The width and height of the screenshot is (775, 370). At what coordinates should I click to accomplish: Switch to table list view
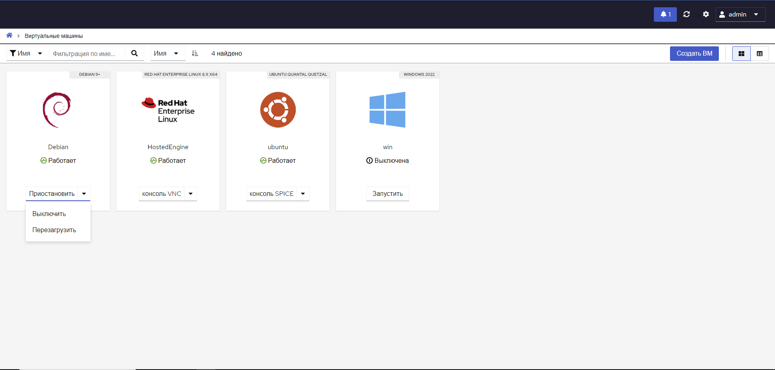(x=759, y=54)
